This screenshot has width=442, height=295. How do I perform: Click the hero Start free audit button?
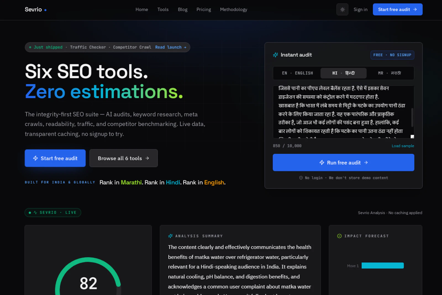(55, 158)
